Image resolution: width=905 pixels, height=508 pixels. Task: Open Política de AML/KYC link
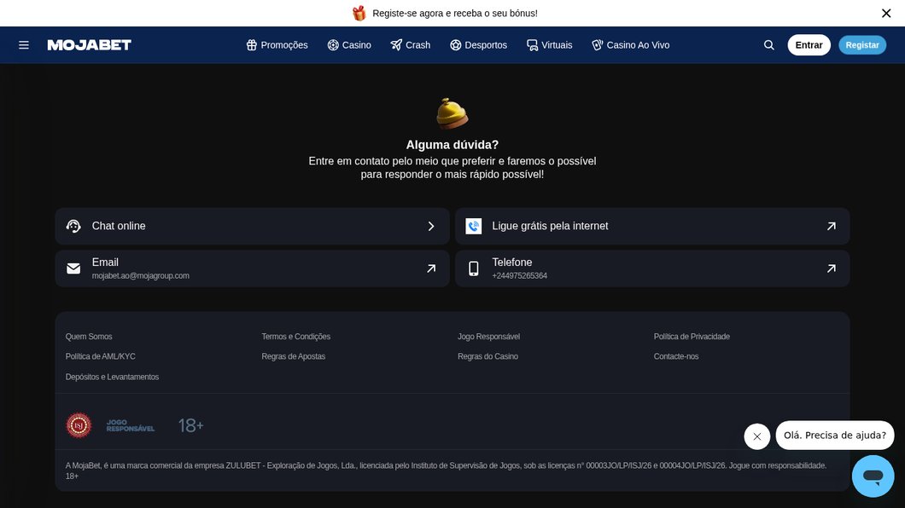tap(101, 356)
